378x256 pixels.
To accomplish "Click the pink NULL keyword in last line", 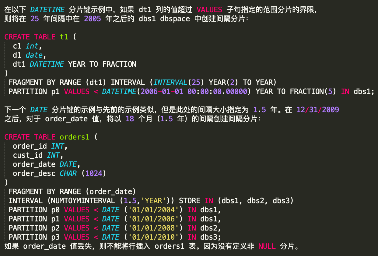I will [x=267, y=246].
